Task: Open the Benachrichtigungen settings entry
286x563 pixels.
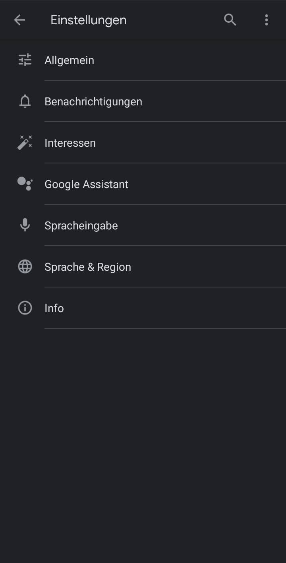Action: [143, 101]
